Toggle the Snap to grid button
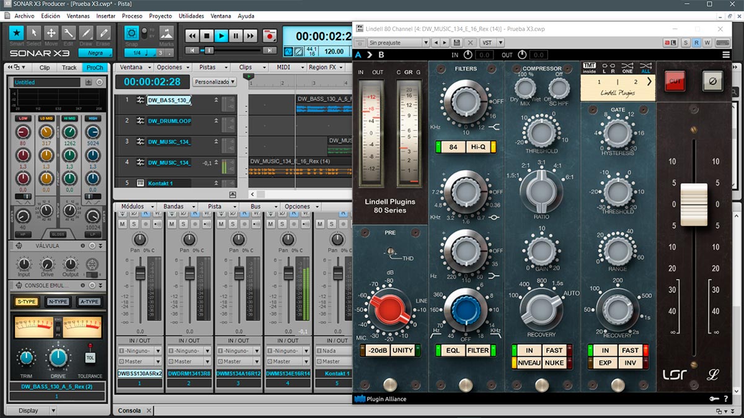 tap(131, 33)
